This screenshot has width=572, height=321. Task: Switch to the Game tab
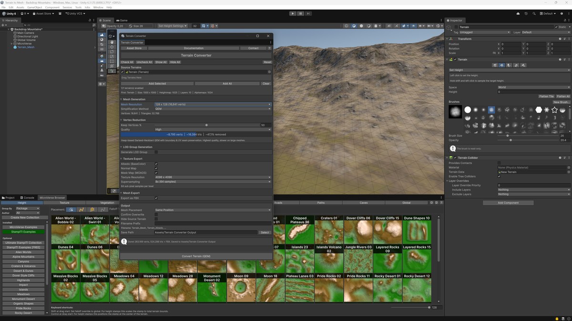tap(121, 20)
